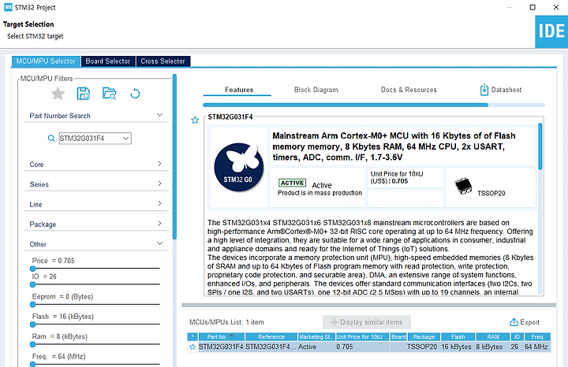Sort list by Reference column header
The width and height of the screenshot is (568, 367).
[x=271, y=336]
